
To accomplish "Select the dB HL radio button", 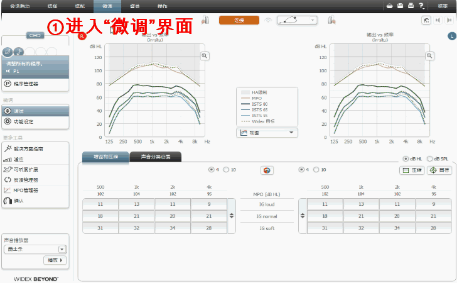I will [406, 158].
